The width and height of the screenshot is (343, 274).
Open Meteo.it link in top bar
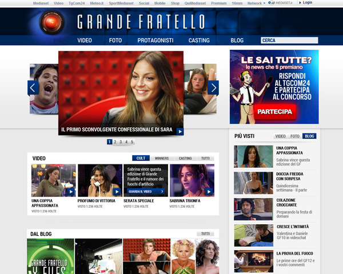[x=97, y=3]
